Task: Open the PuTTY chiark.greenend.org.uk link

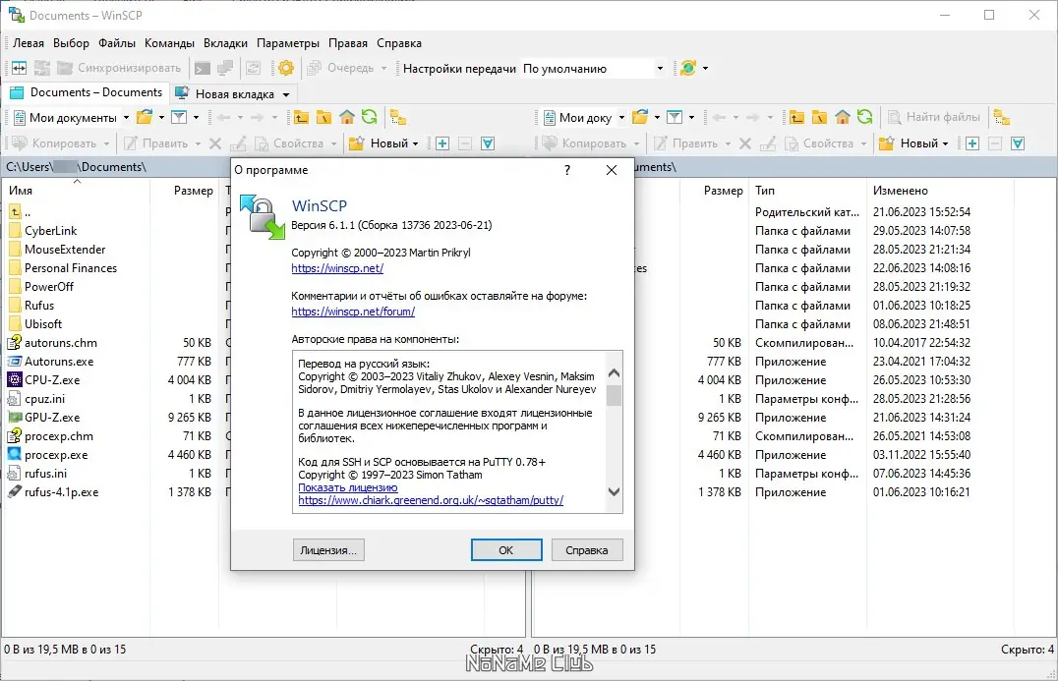Action: (431, 500)
